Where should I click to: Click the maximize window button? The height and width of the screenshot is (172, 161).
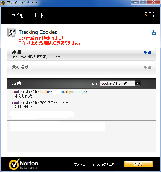coord(143,2)
